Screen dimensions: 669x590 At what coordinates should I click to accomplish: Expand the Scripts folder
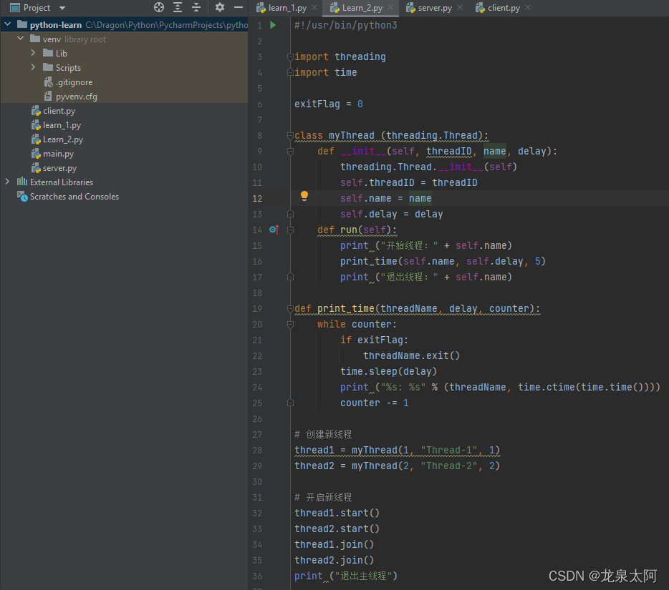click(33, 67)
